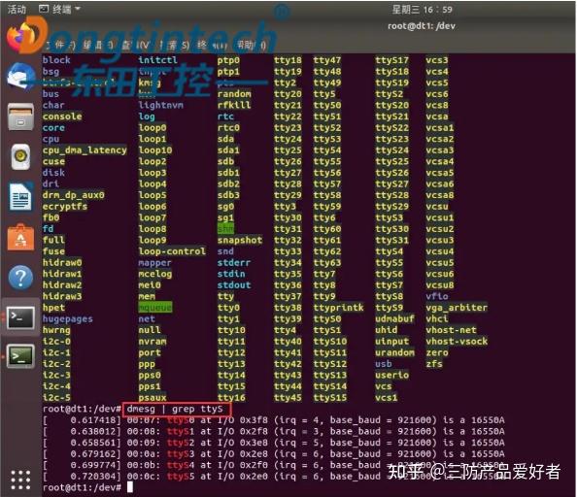Open the 终端 app menu dropdown in top bar
The width and height of the screenshot is (577, 497).
coord(59,9)
